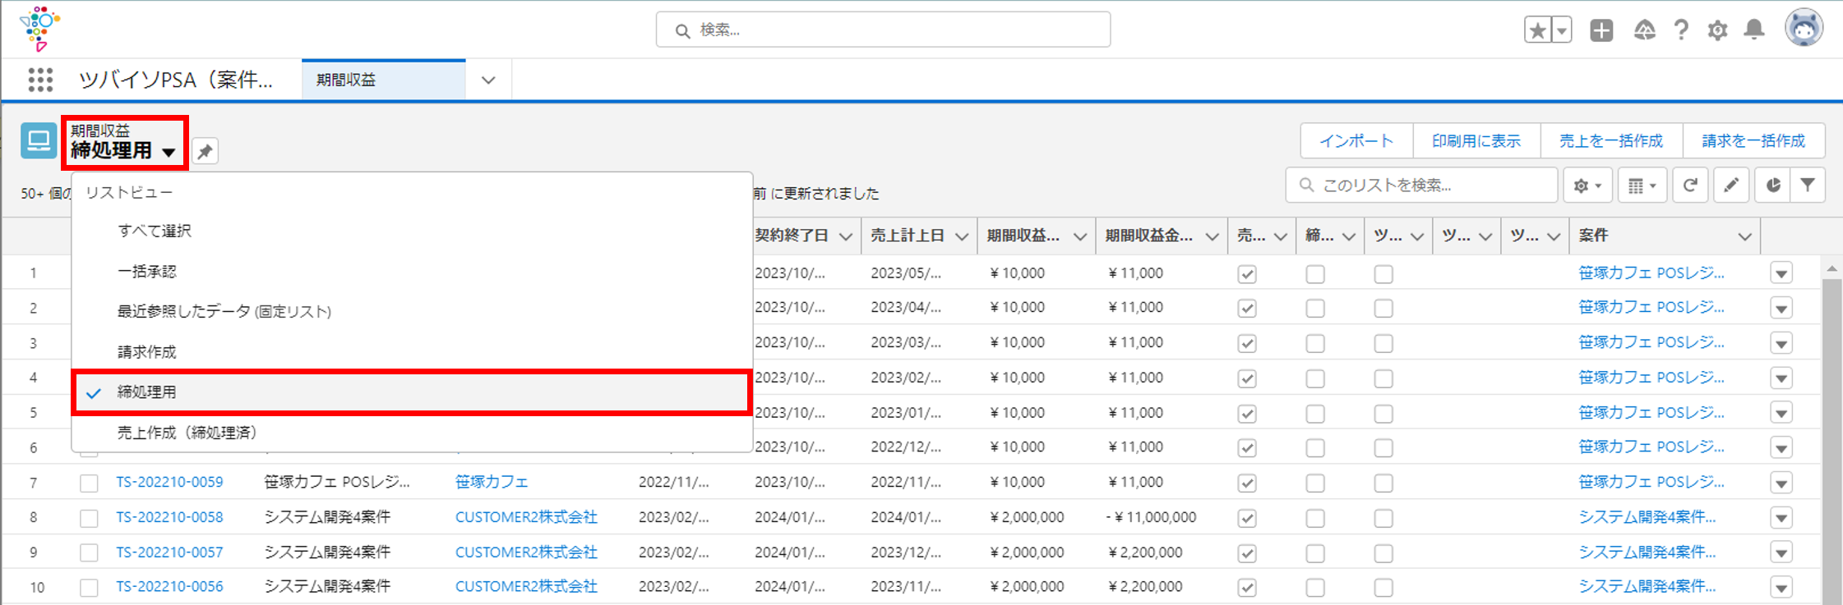Click the 売上を一括作成 button
Screen dimensions: 1843x605
click(1610, 140)
